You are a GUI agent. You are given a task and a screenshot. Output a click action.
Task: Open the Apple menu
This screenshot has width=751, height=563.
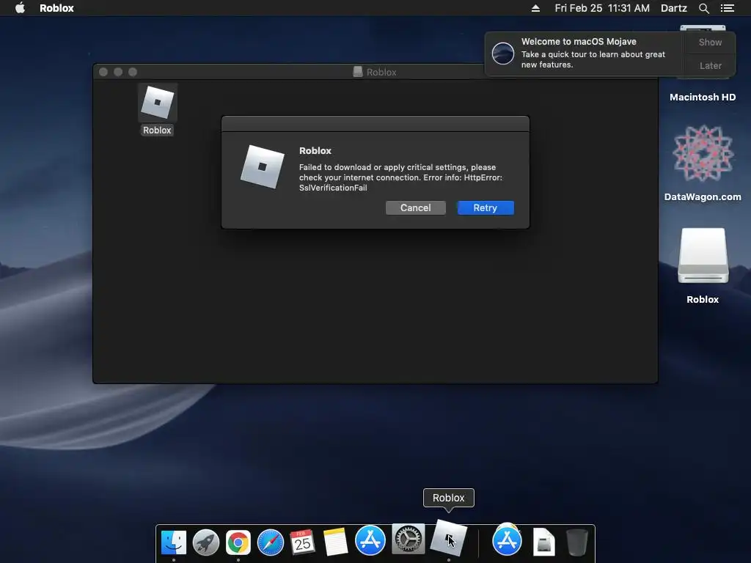coord(20,8)
